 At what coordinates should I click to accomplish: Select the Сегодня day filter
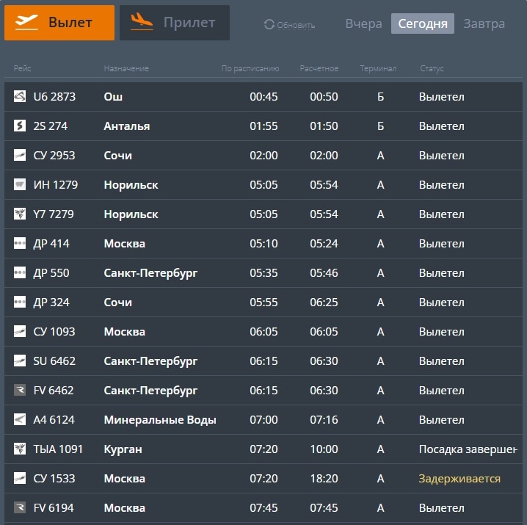point(423,23)
